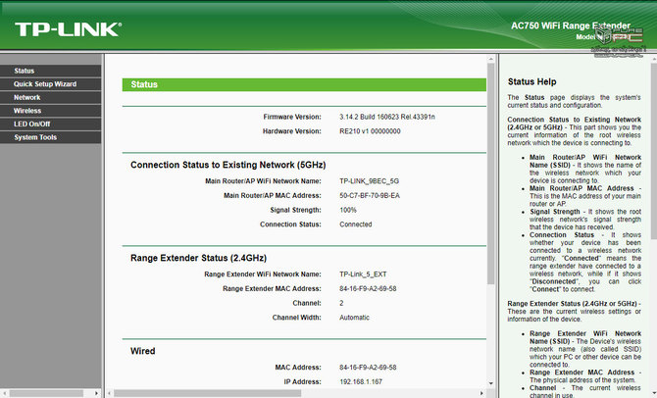Click Connection Status to Existing Network heading
The width and height of the screenshot is (657, 398).
pyautogui.click(x=227, y=165)
